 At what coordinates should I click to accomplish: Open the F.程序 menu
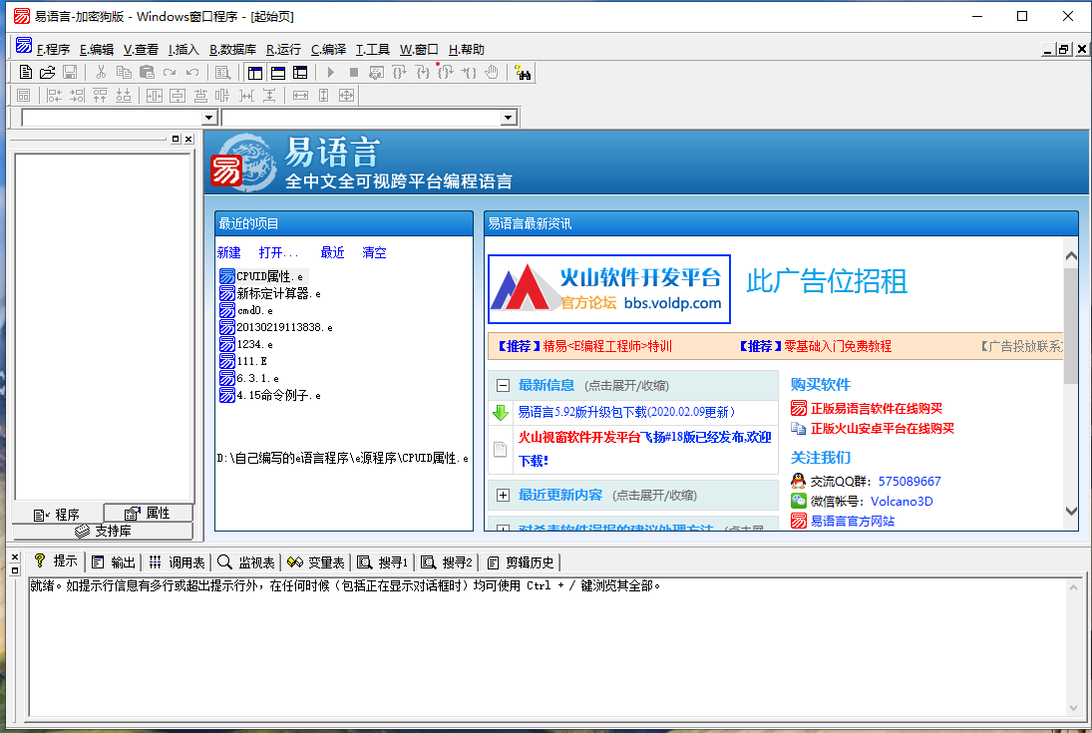click(54, 50)
